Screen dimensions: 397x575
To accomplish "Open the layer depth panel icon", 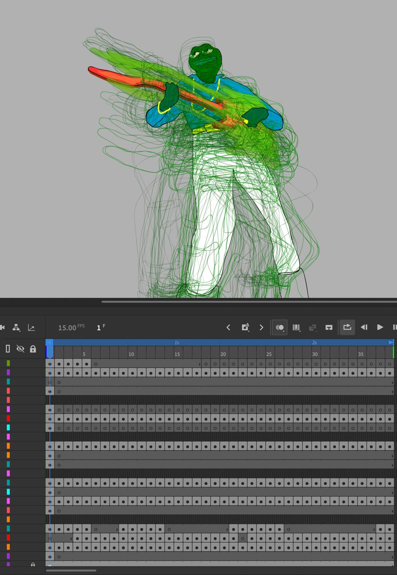I will click(31, 327).
